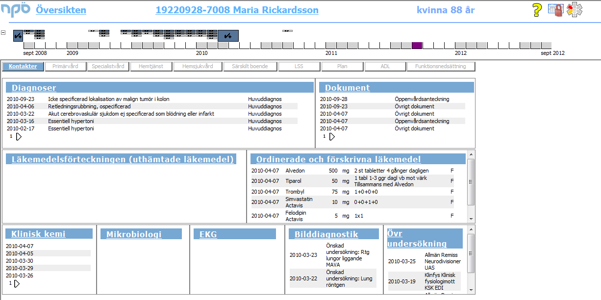Viewport: 601px width, 300px height.
Task: Click the window with padlock icon
Action: (555, 10)
